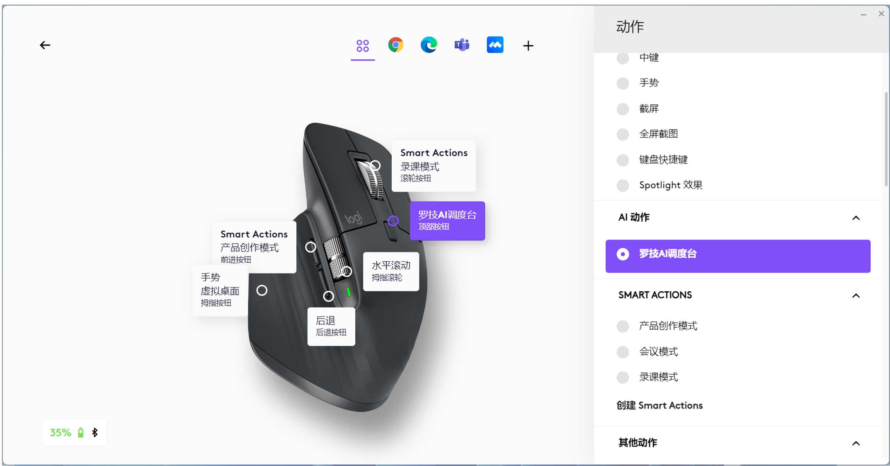Open the blue mountain app profile icon
890x466 pixels.
(x=495, y=45)
